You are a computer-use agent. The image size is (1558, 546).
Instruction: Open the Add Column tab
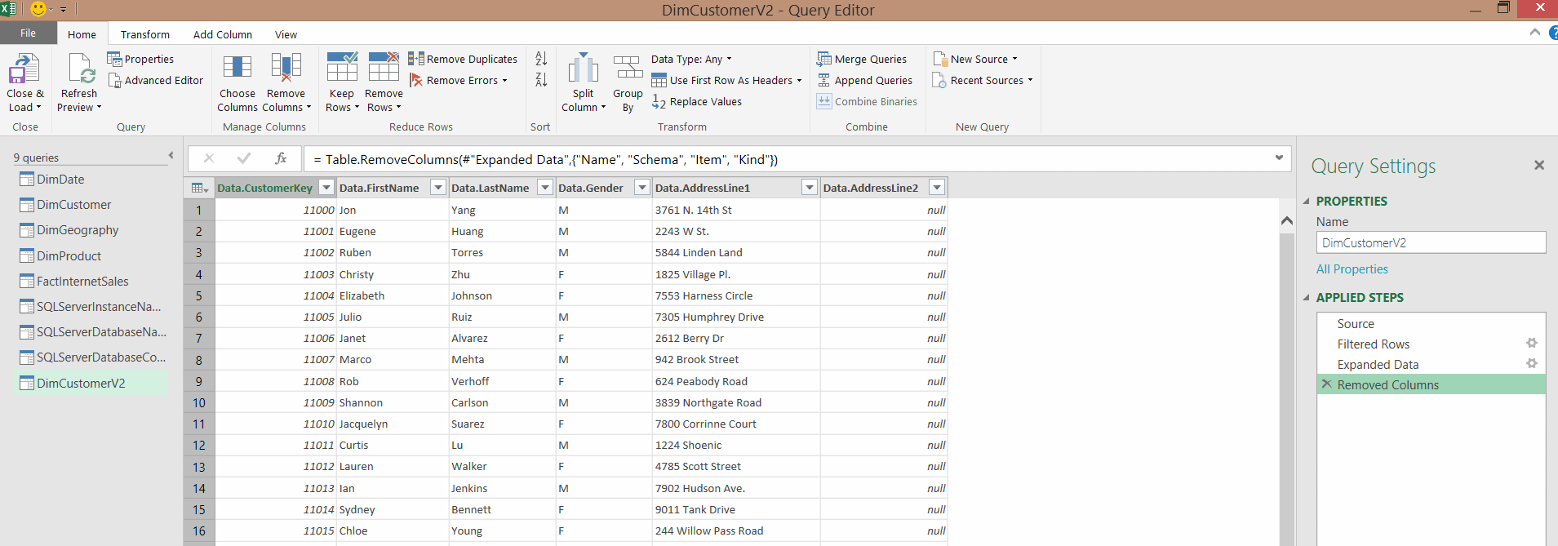[222, 34]
